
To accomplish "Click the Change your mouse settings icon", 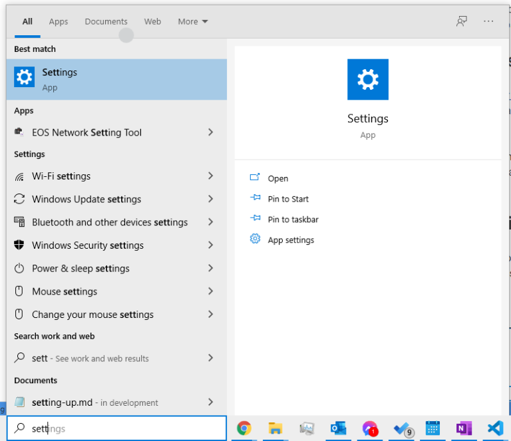I will coord(19,314).
